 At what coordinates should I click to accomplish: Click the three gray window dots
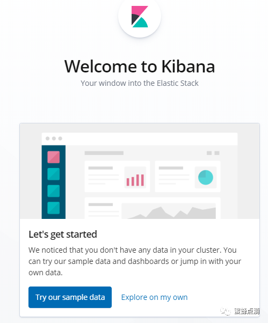pos(54,138)
